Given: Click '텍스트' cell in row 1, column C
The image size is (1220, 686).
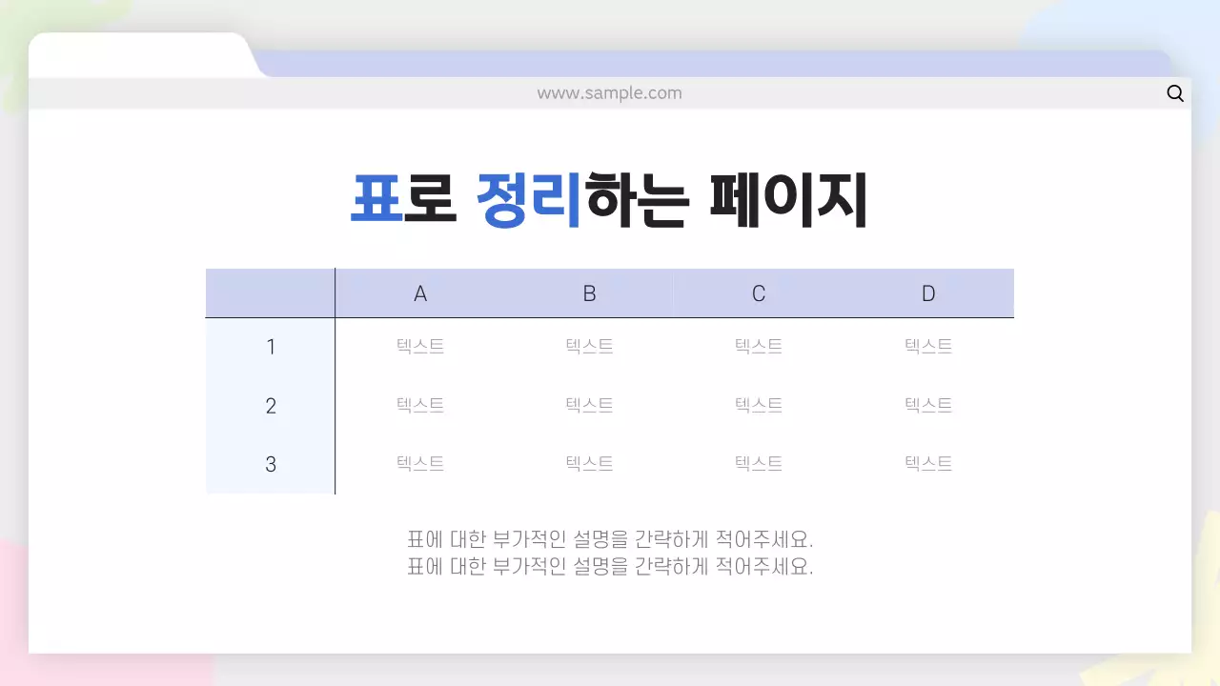Looking at the screenshot, I should tap(759, 347).
